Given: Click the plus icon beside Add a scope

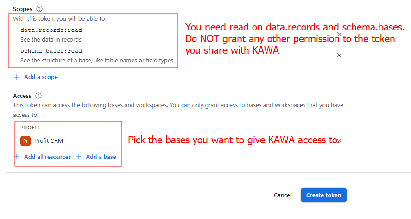Looking at the screenshot, I should (17, 77).
